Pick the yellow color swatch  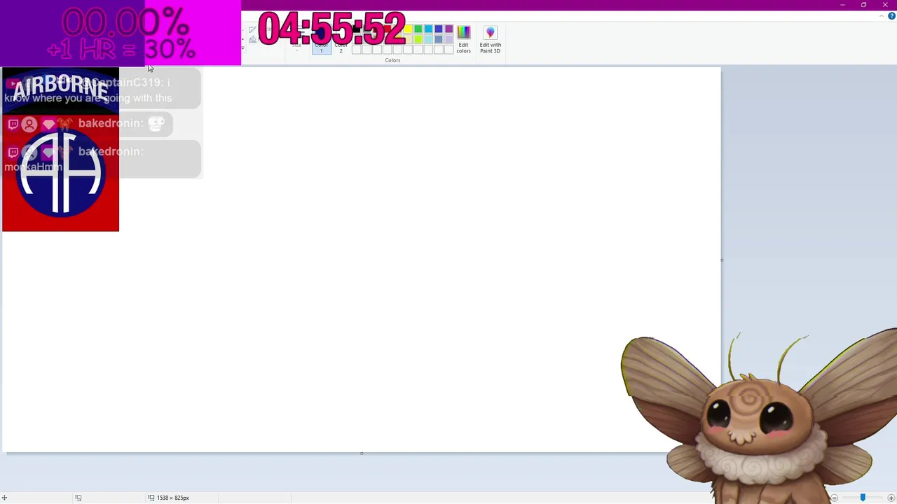[x=408, y=29]
